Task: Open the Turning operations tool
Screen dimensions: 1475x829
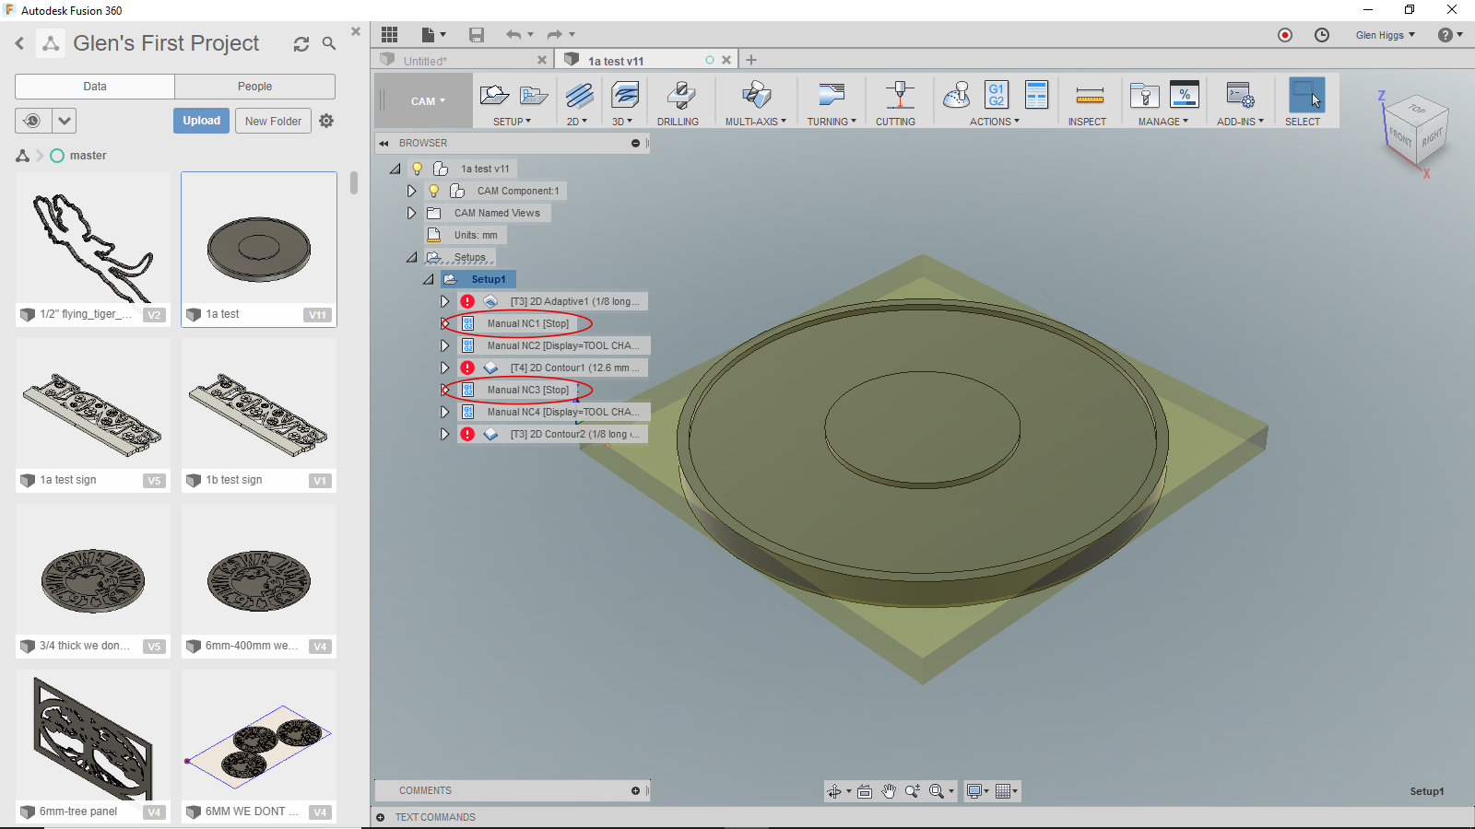Action: click(831, 95)
